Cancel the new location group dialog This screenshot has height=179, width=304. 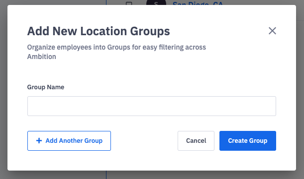click(x=196, y=141)
